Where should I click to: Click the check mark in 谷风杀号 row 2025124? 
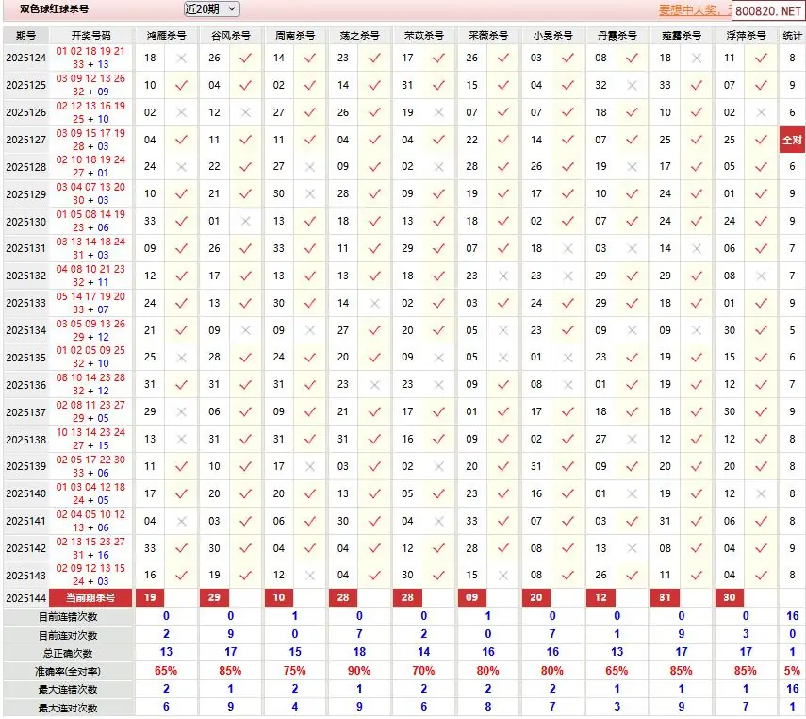click(x=246, y=59)
